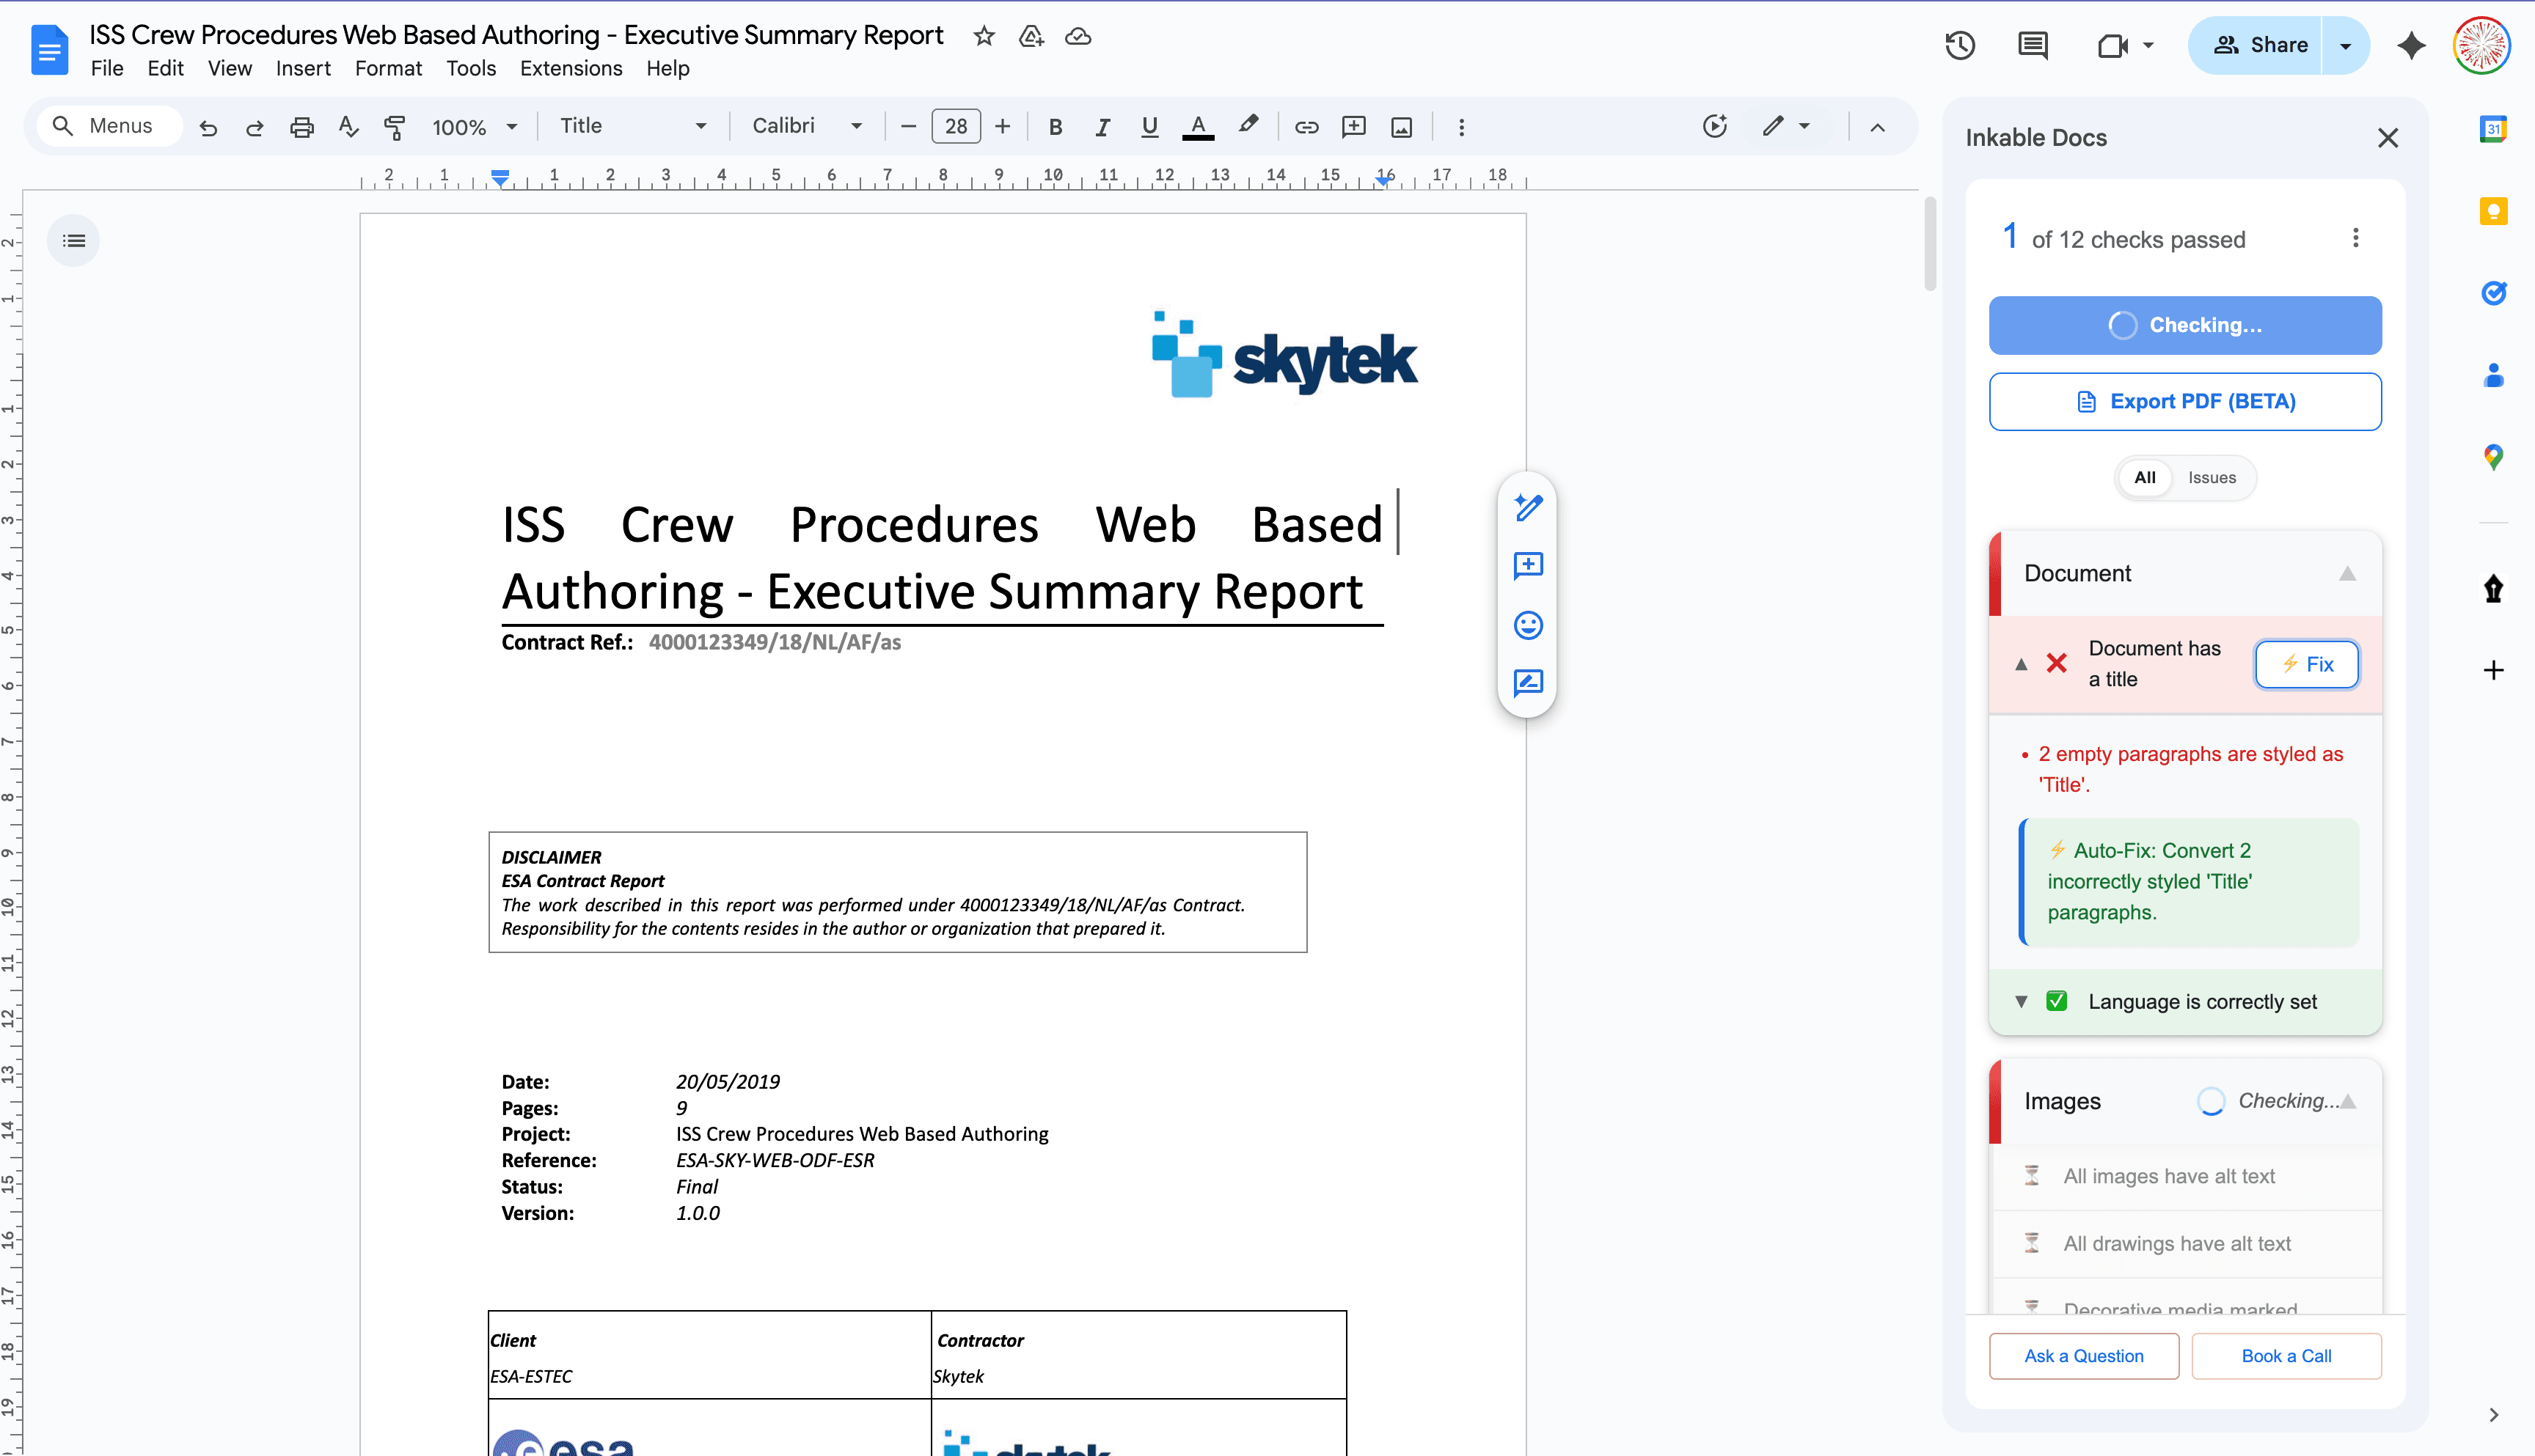Toggle bold formatting in the toolbar
Screen dimensions: 2535x1456
[1056, 126]
